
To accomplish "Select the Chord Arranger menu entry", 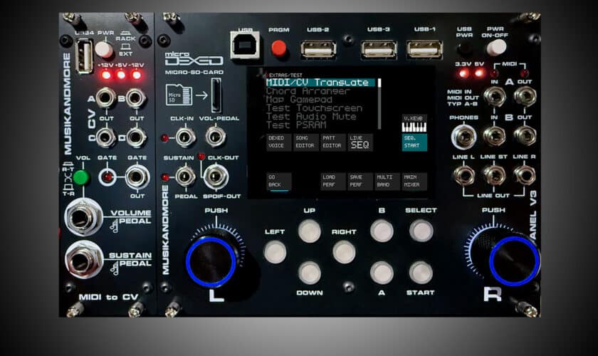I will tap(308, 91).
